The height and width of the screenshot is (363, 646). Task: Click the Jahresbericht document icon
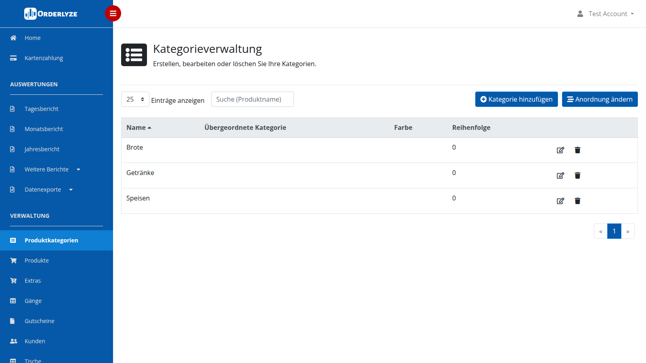point(13,149)
